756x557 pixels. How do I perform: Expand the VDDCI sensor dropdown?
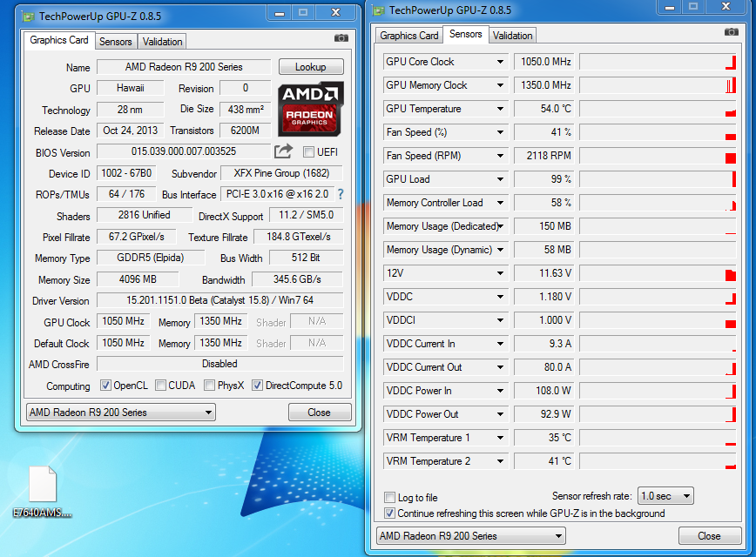[500, 320]
